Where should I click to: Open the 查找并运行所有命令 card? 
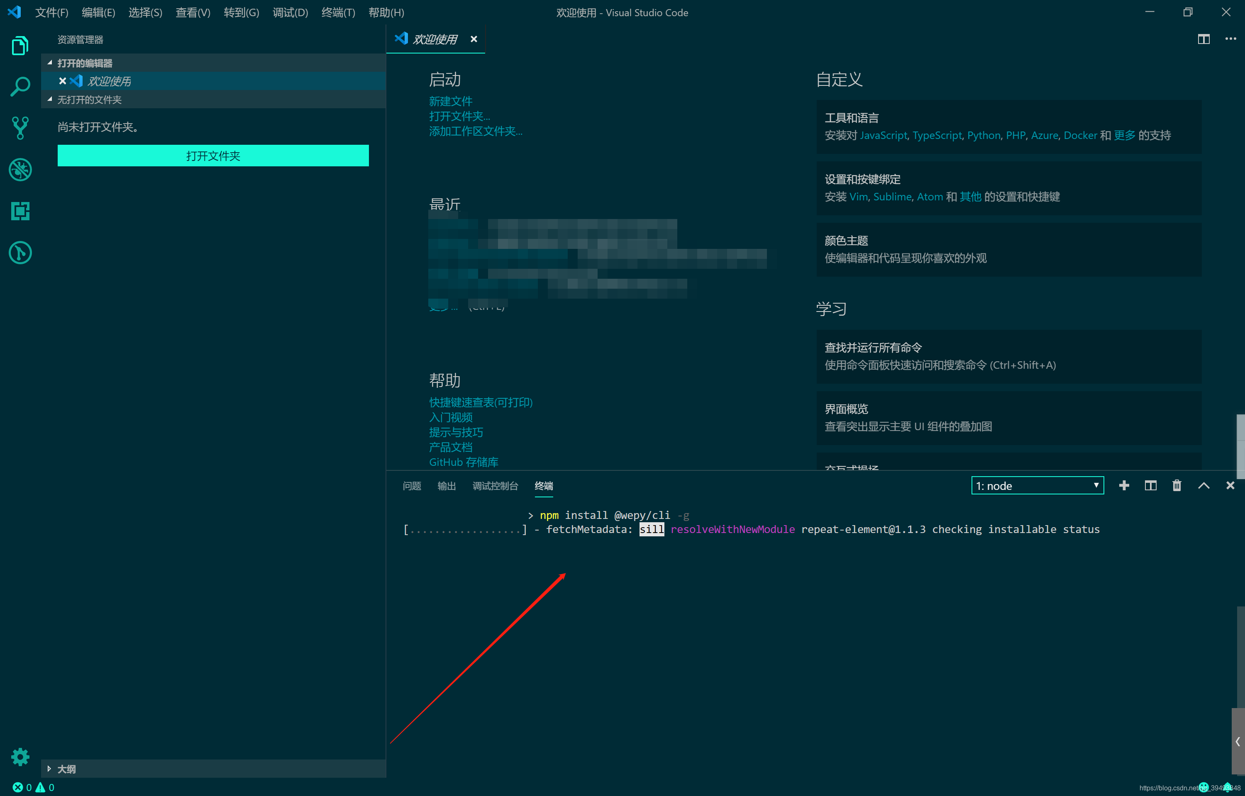[1009, 357]
